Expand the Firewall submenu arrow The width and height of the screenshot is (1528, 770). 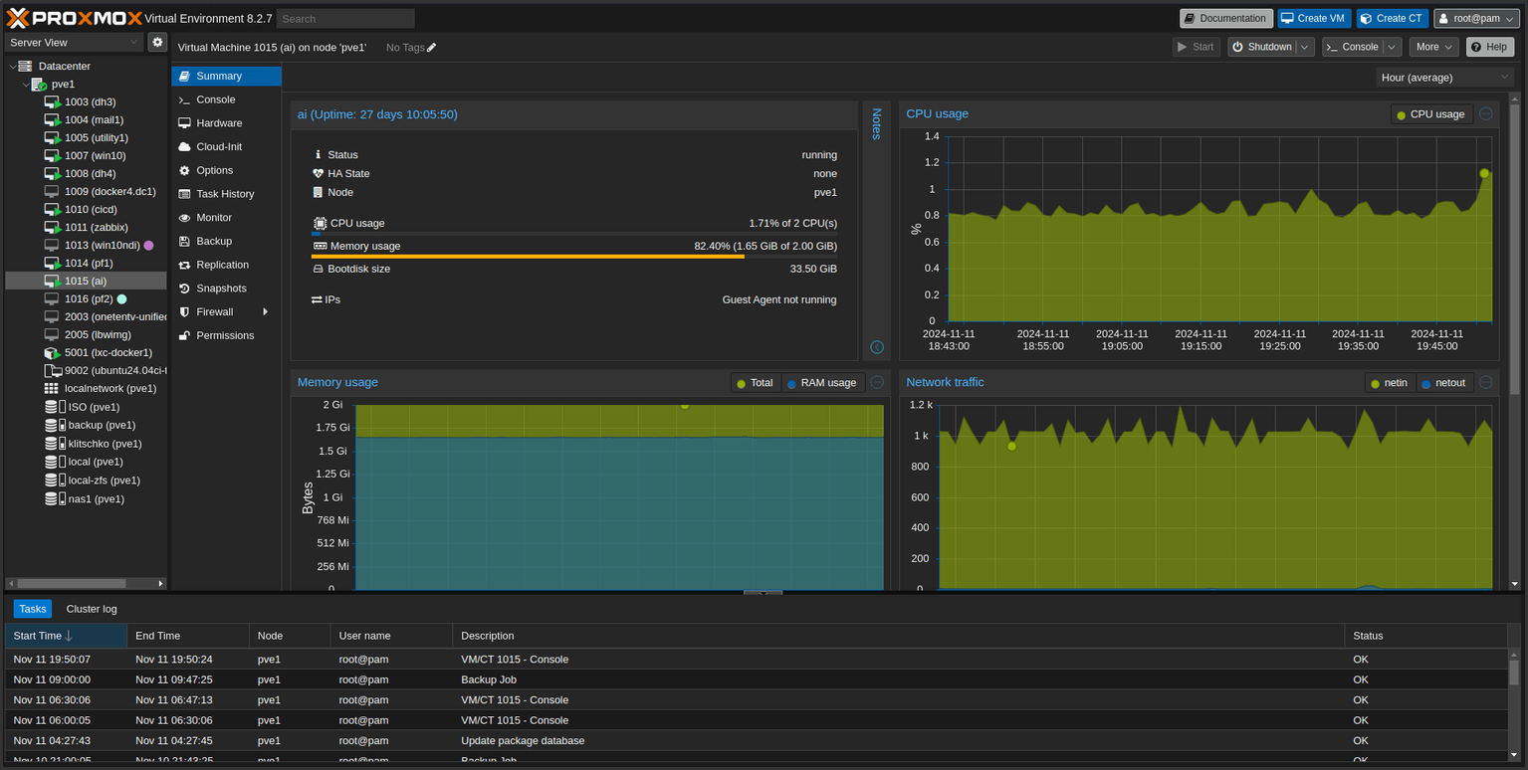tap(265, 312)
